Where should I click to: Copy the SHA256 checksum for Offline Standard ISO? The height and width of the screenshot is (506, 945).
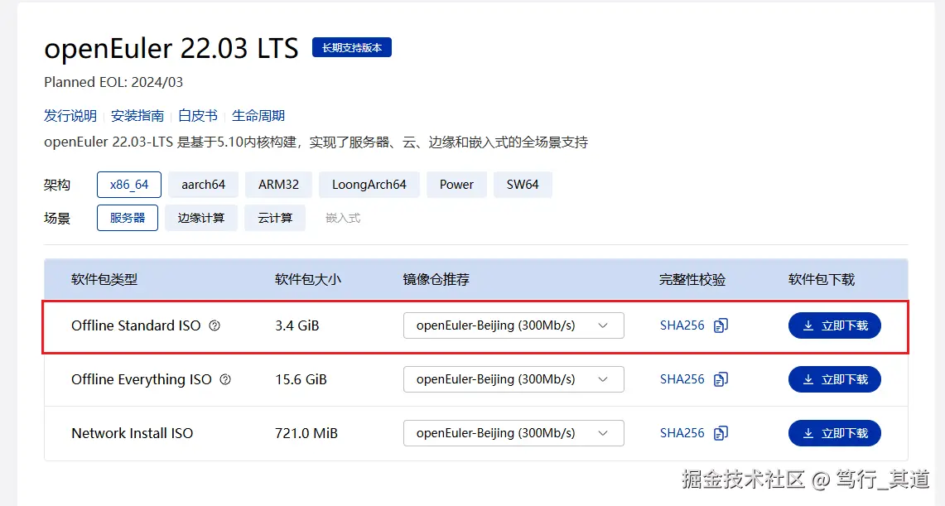(x=721, y=326)
